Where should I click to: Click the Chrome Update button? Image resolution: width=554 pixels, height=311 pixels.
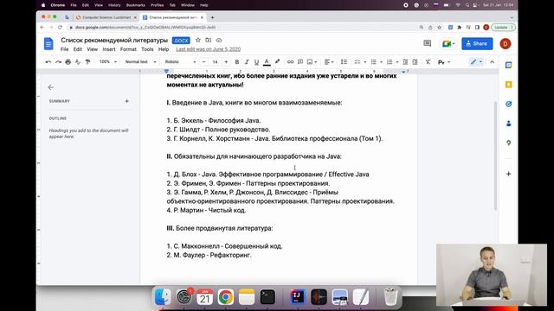[x=503, y=27]
